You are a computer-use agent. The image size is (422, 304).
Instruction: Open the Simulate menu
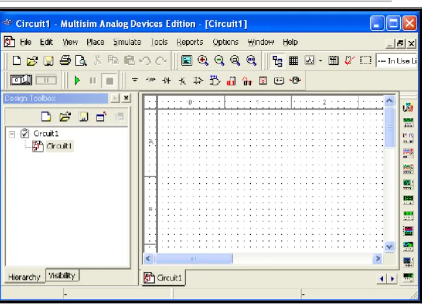click(x=127, y=42)
